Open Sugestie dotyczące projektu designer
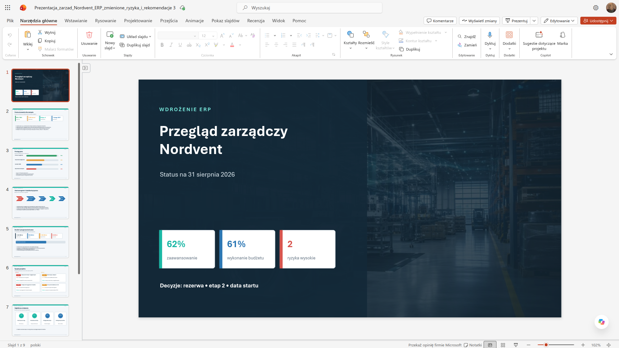This screenshot has width=619, height=348. point(539,34)
